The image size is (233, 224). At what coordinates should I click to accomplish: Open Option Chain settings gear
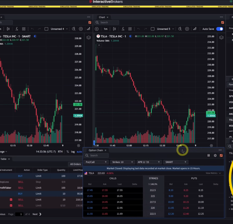(215, 156)
